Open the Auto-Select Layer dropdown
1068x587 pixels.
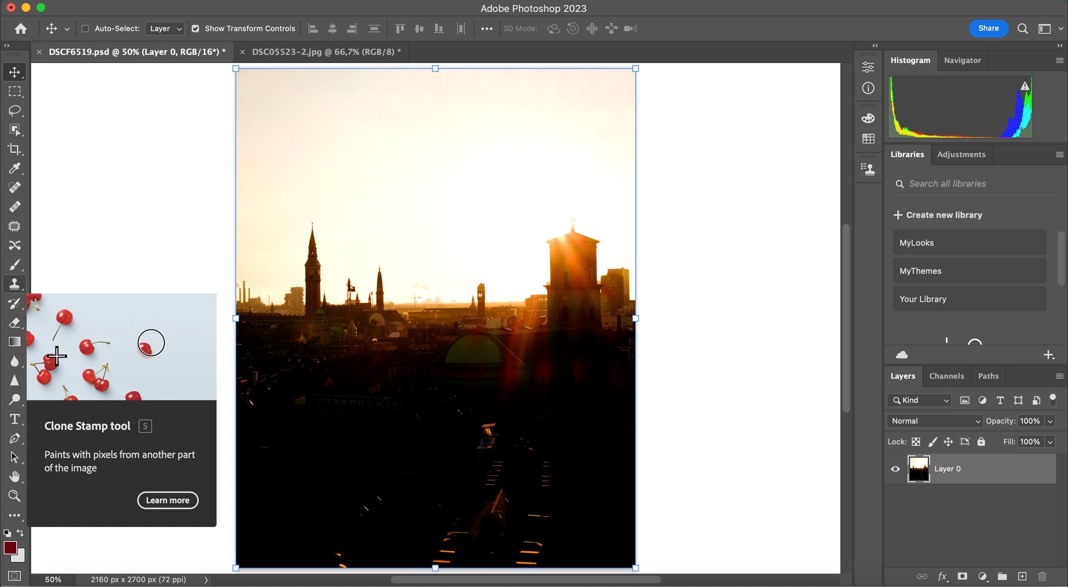pos(165,29)
